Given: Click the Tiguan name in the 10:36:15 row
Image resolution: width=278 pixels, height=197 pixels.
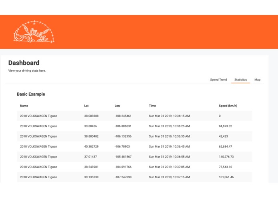Looking at the screenshot, I should [x=38, y=116].
